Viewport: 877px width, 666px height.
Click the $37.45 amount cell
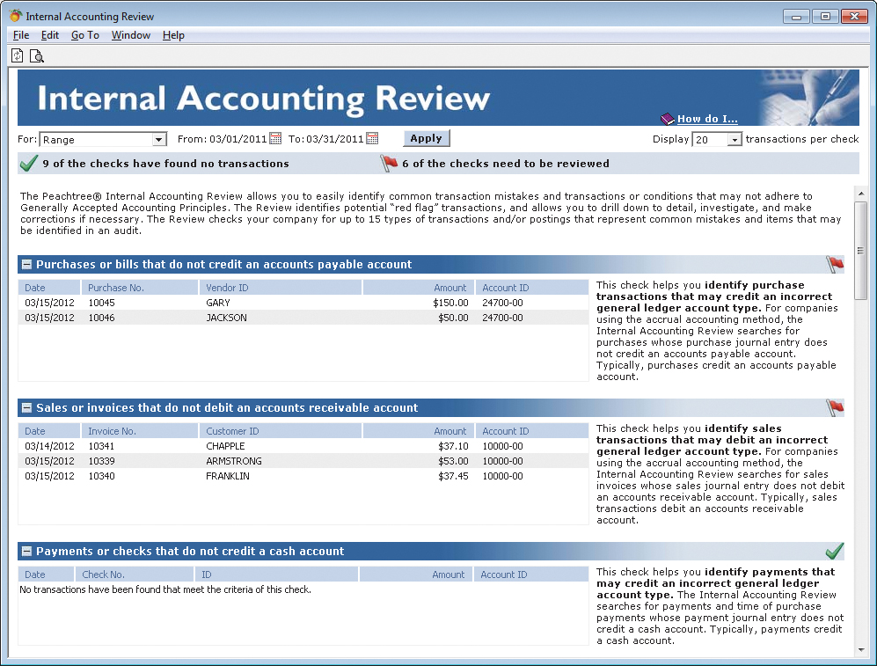click(453, 477)
